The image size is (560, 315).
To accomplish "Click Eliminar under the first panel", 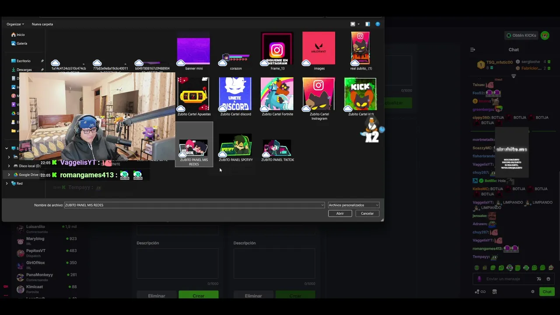I will (x=156, y=296).
